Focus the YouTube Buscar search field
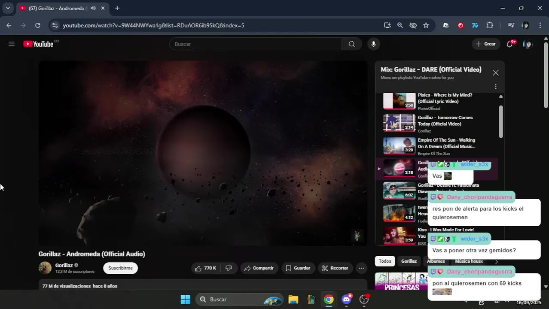Viewport: 549px width, 309px height. coord(255,44)
